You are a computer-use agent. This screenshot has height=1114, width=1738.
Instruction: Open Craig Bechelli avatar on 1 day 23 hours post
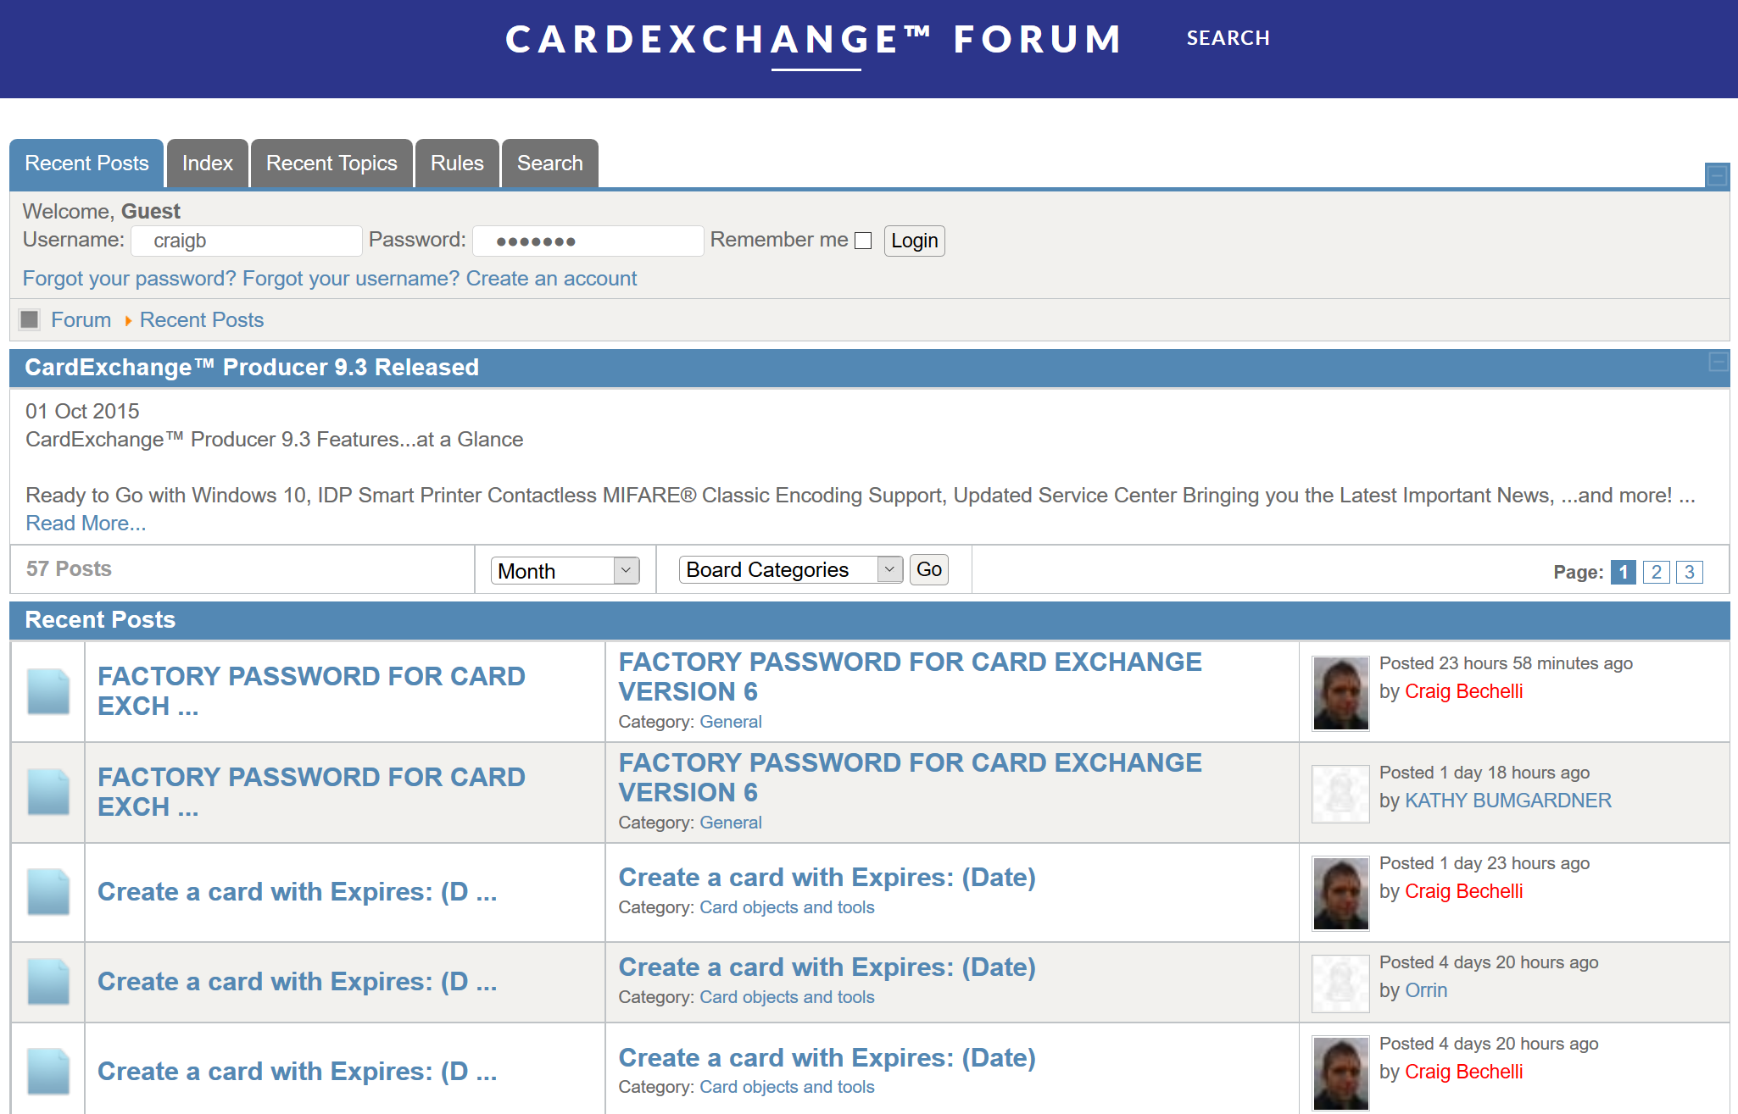1340,893
